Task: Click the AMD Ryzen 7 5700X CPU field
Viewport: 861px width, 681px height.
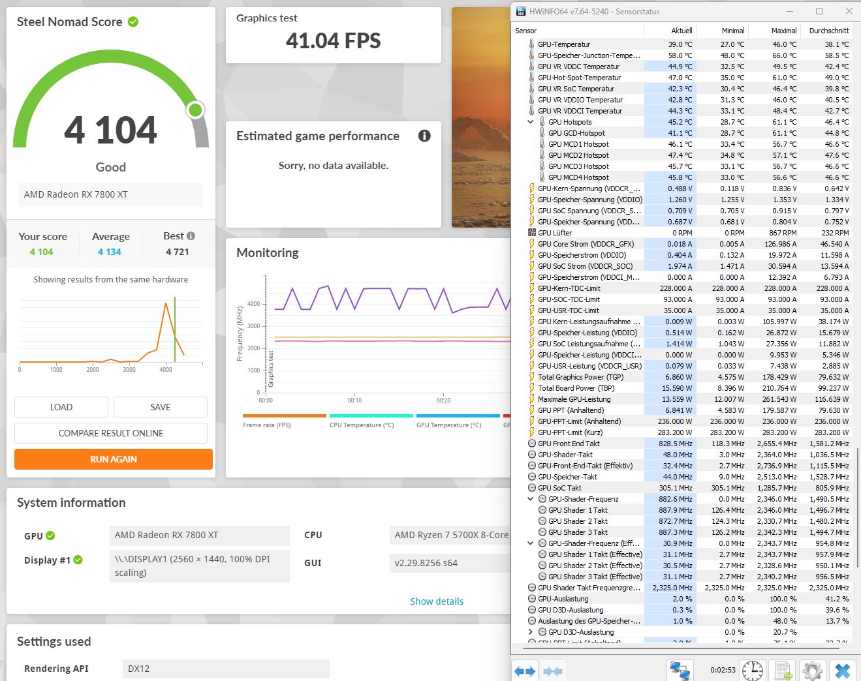Action: (450, 536)
